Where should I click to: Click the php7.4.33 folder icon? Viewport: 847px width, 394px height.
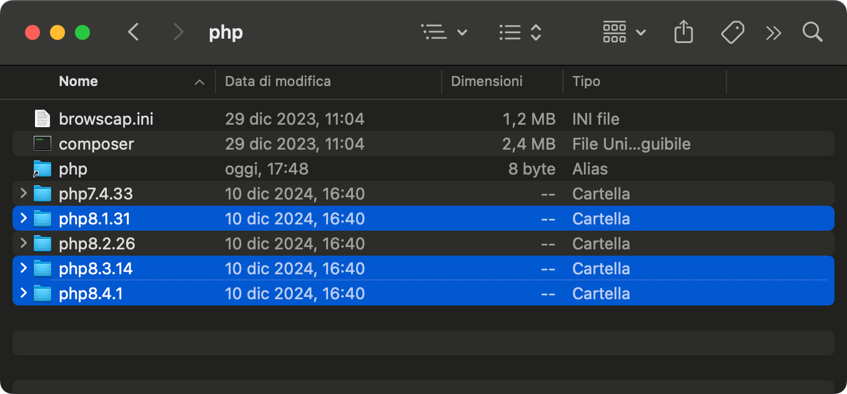point(42,193)
